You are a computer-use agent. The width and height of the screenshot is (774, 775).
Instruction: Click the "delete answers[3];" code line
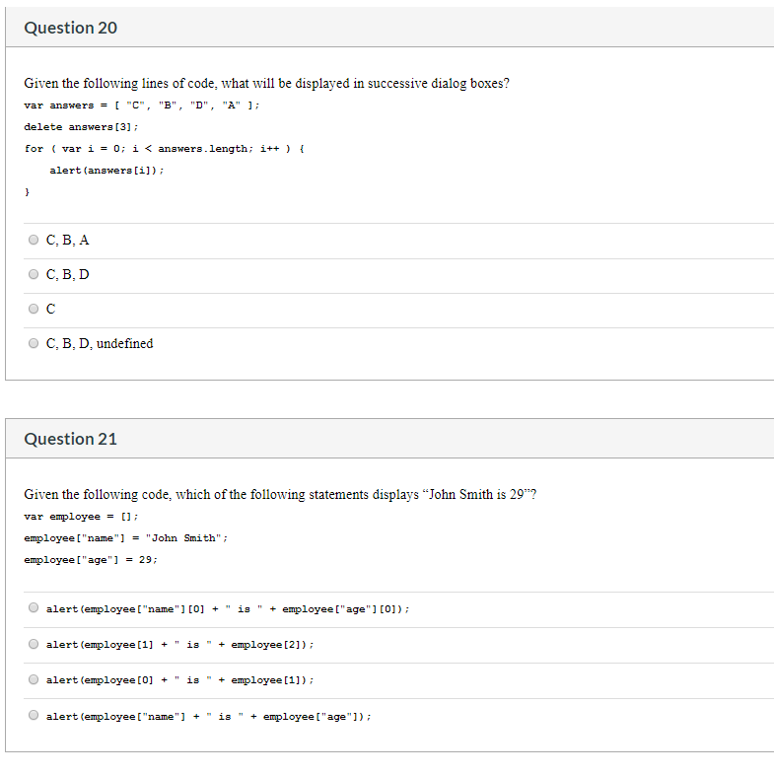coord(81,127)
